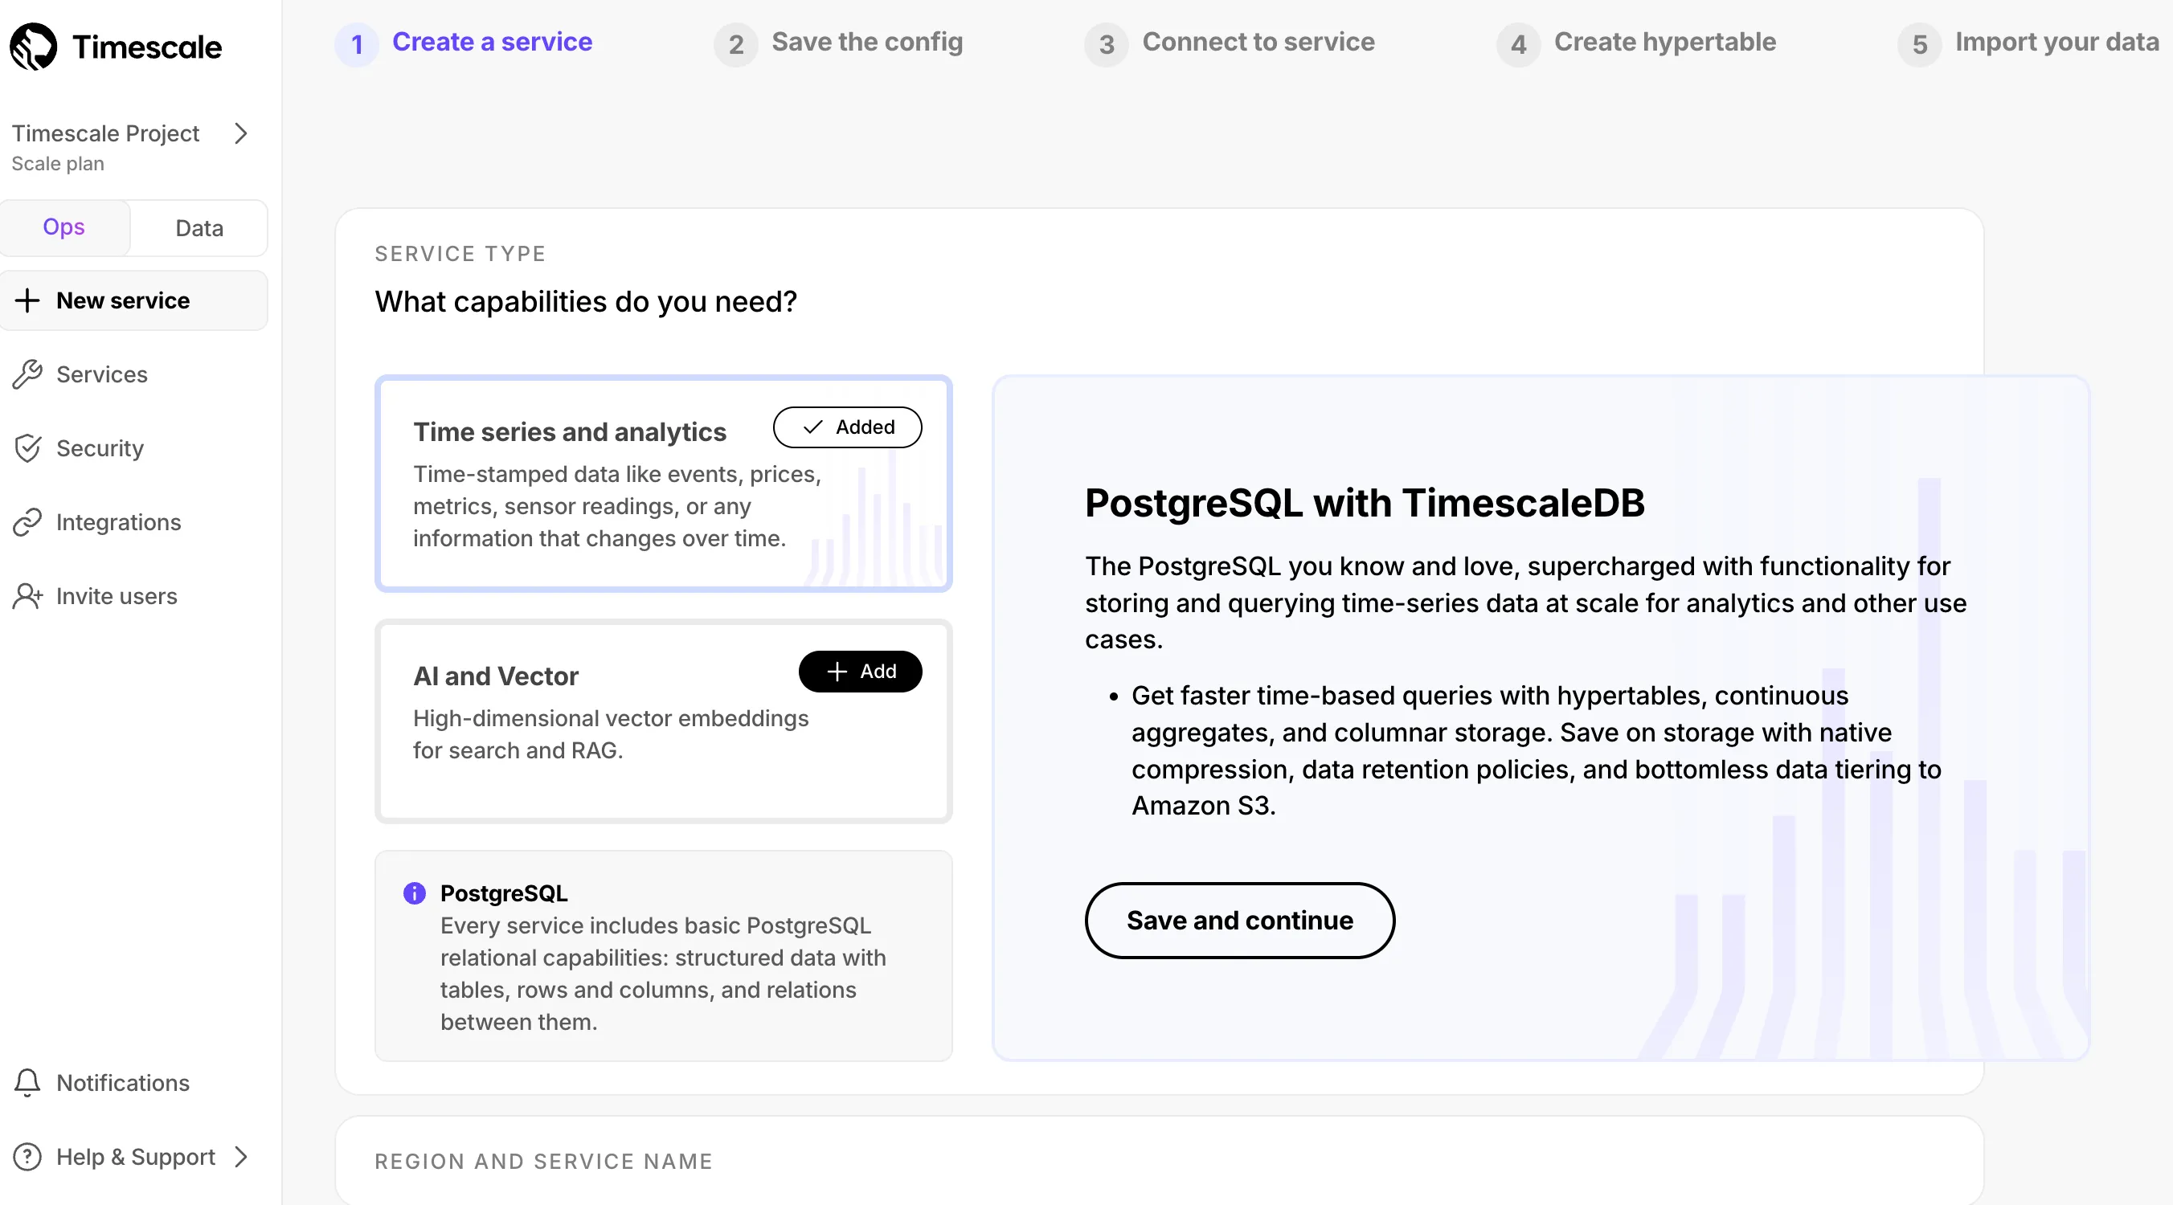This screenshot has height=1205, width=2173.
Task: Click the Connect to service step label
Action: (1258, 41)
